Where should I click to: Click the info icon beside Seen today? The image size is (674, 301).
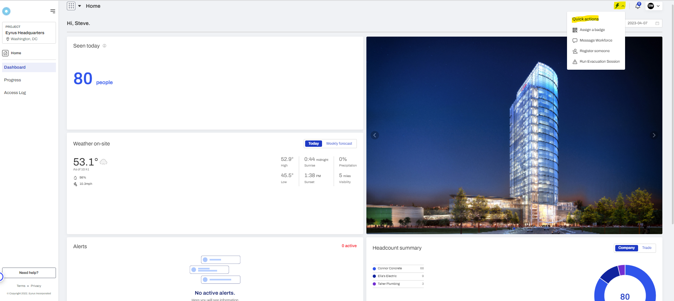105,46
